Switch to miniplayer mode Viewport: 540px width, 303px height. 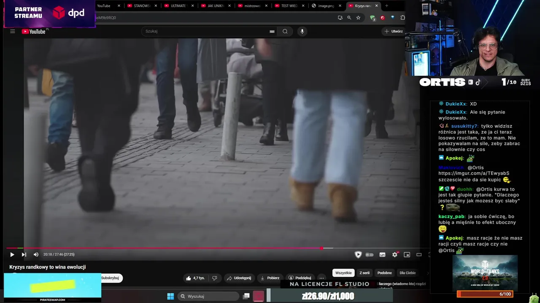click(407, 255)
